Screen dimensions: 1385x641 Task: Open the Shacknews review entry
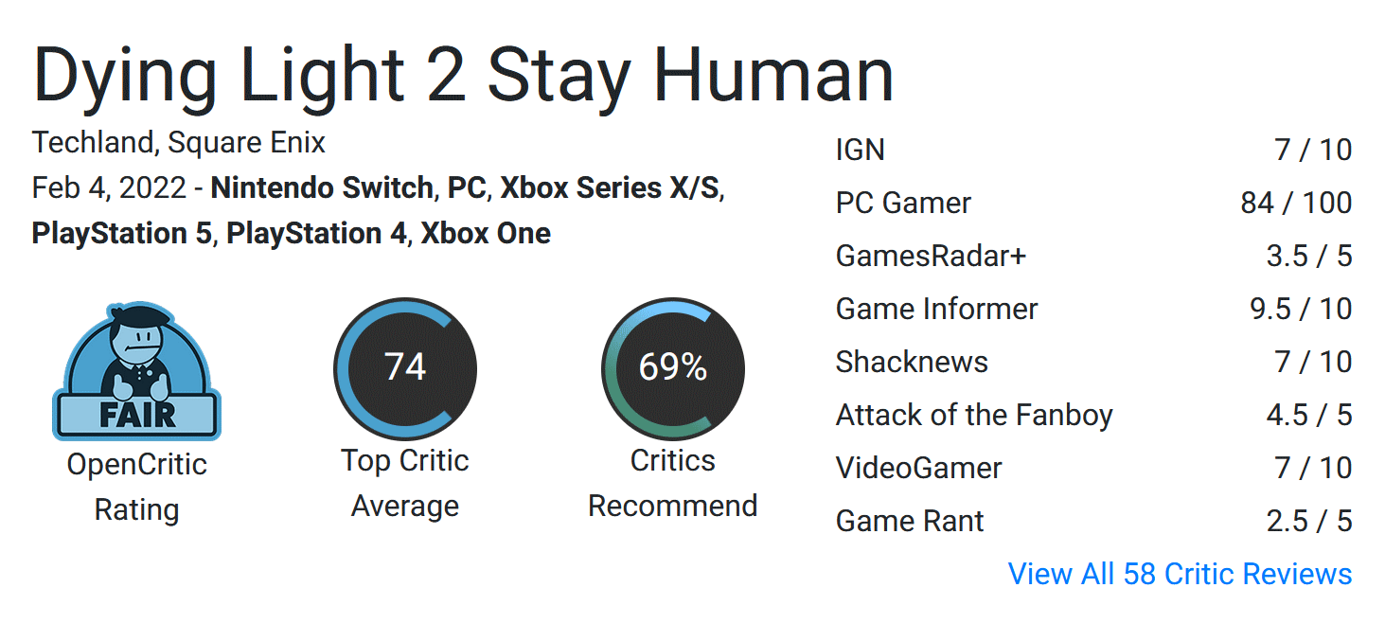[1093, 362]
